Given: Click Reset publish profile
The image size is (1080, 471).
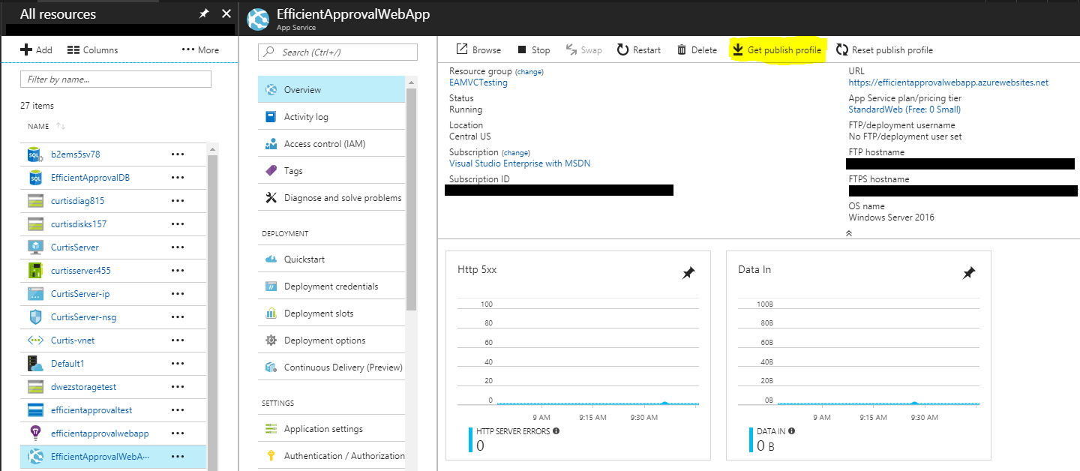Looking at the screenshot, I should click(884, 50).
